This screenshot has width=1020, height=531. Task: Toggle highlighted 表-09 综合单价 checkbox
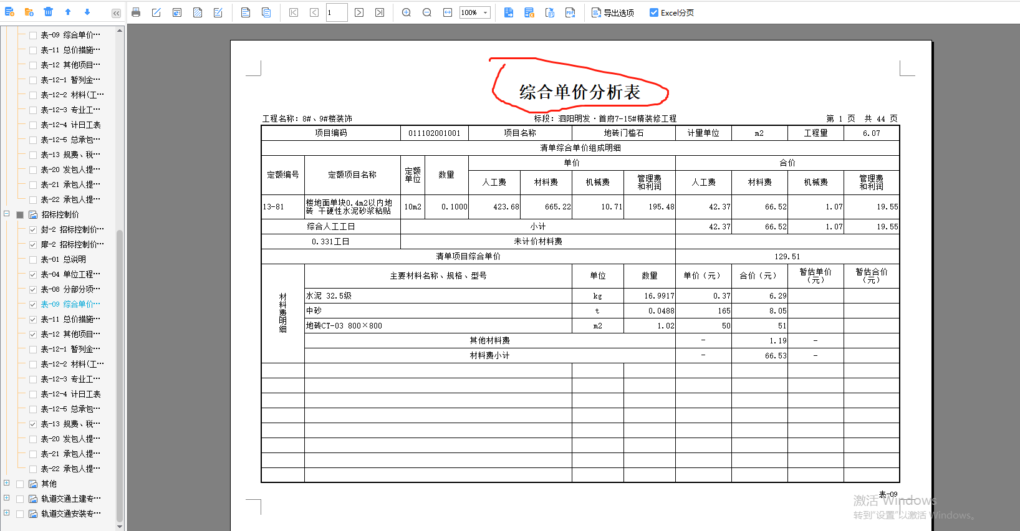pos(33,304)
